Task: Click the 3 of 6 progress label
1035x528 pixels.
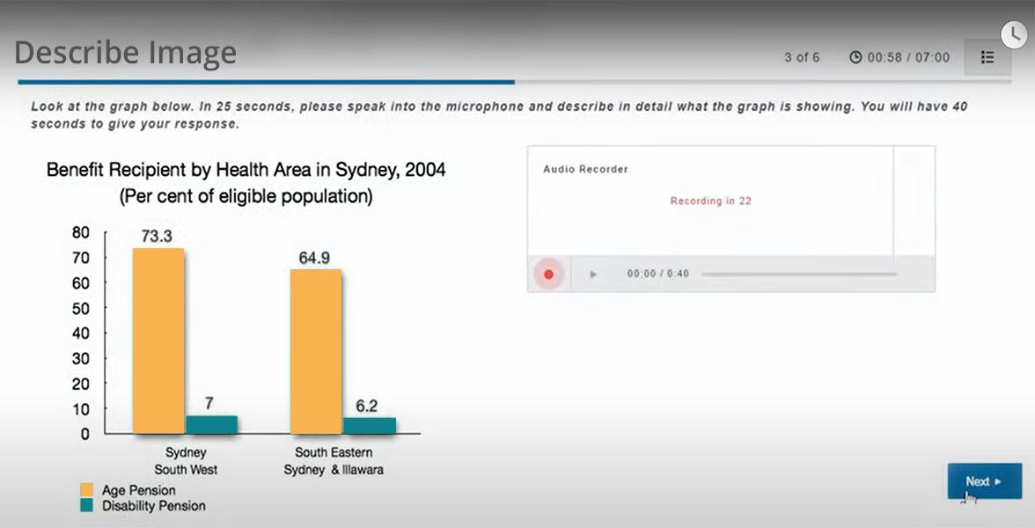Action: click(x=802, y=57)
